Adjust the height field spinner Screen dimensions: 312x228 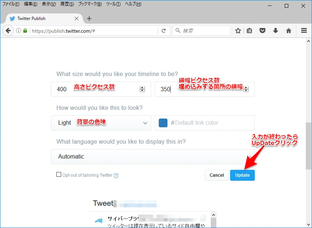(142, 89)
